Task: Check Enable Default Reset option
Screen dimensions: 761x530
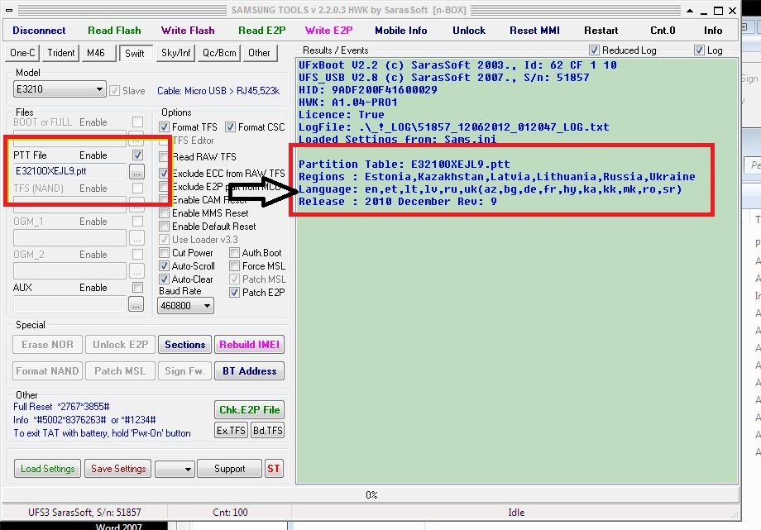Action: [x=164, y=227]
